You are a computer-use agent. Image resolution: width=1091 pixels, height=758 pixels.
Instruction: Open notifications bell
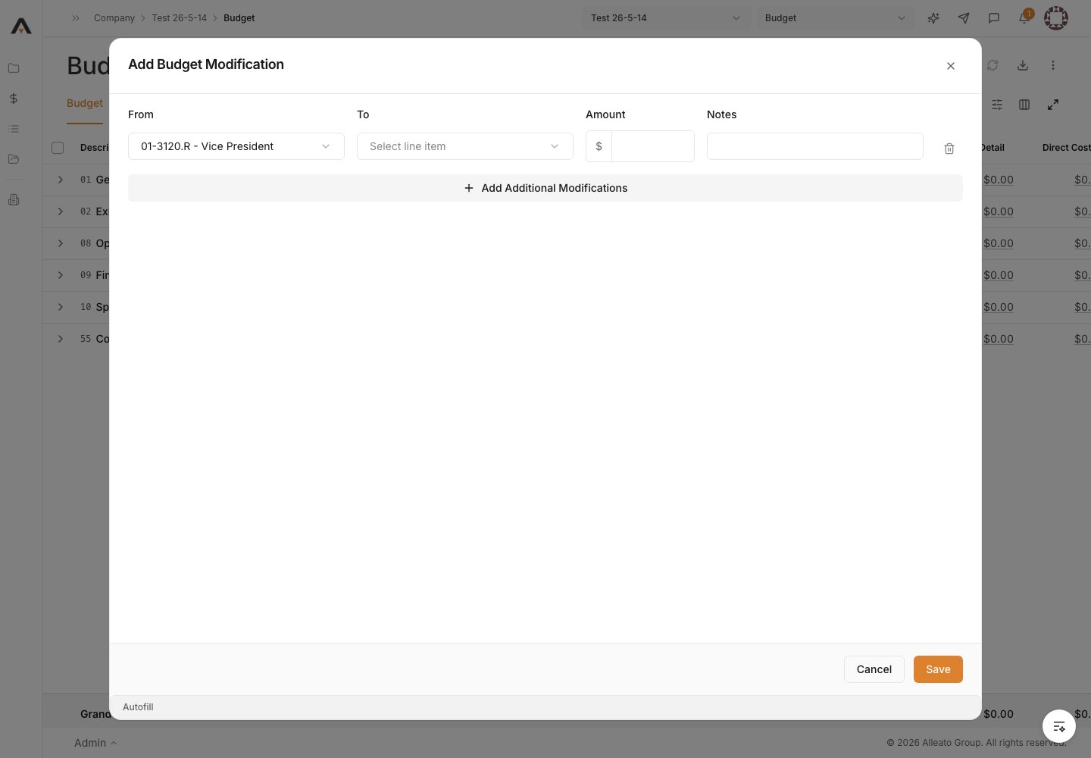[1024, 17]
